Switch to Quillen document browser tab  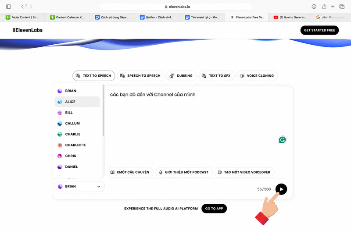tap(157, 17)
